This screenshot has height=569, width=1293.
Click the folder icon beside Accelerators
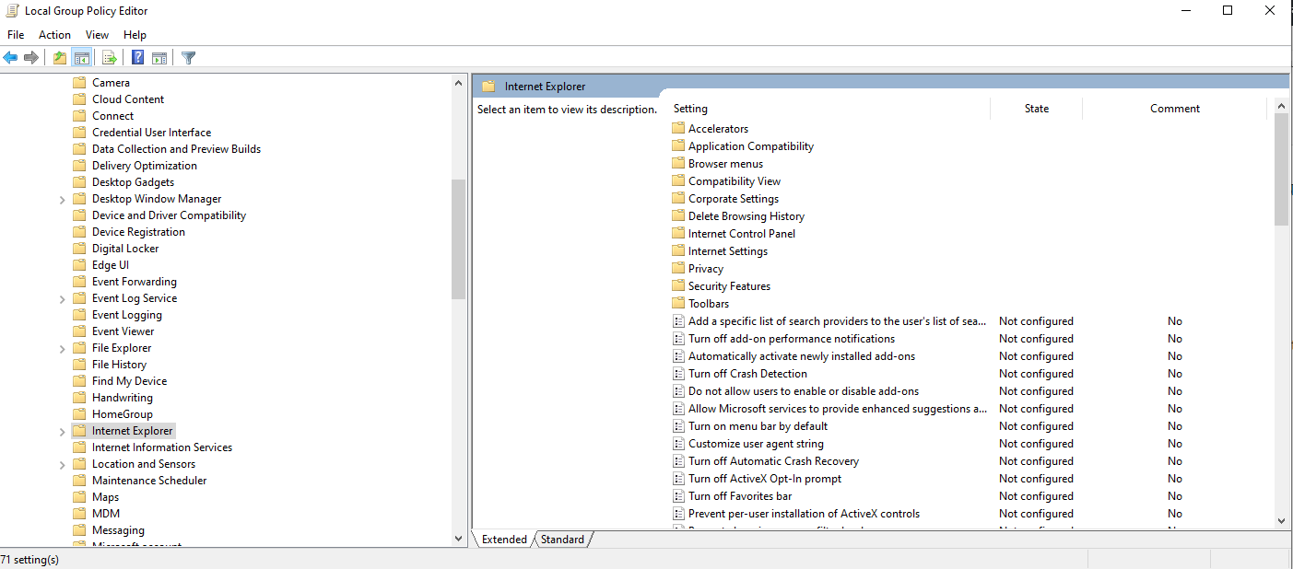[678, 129]
